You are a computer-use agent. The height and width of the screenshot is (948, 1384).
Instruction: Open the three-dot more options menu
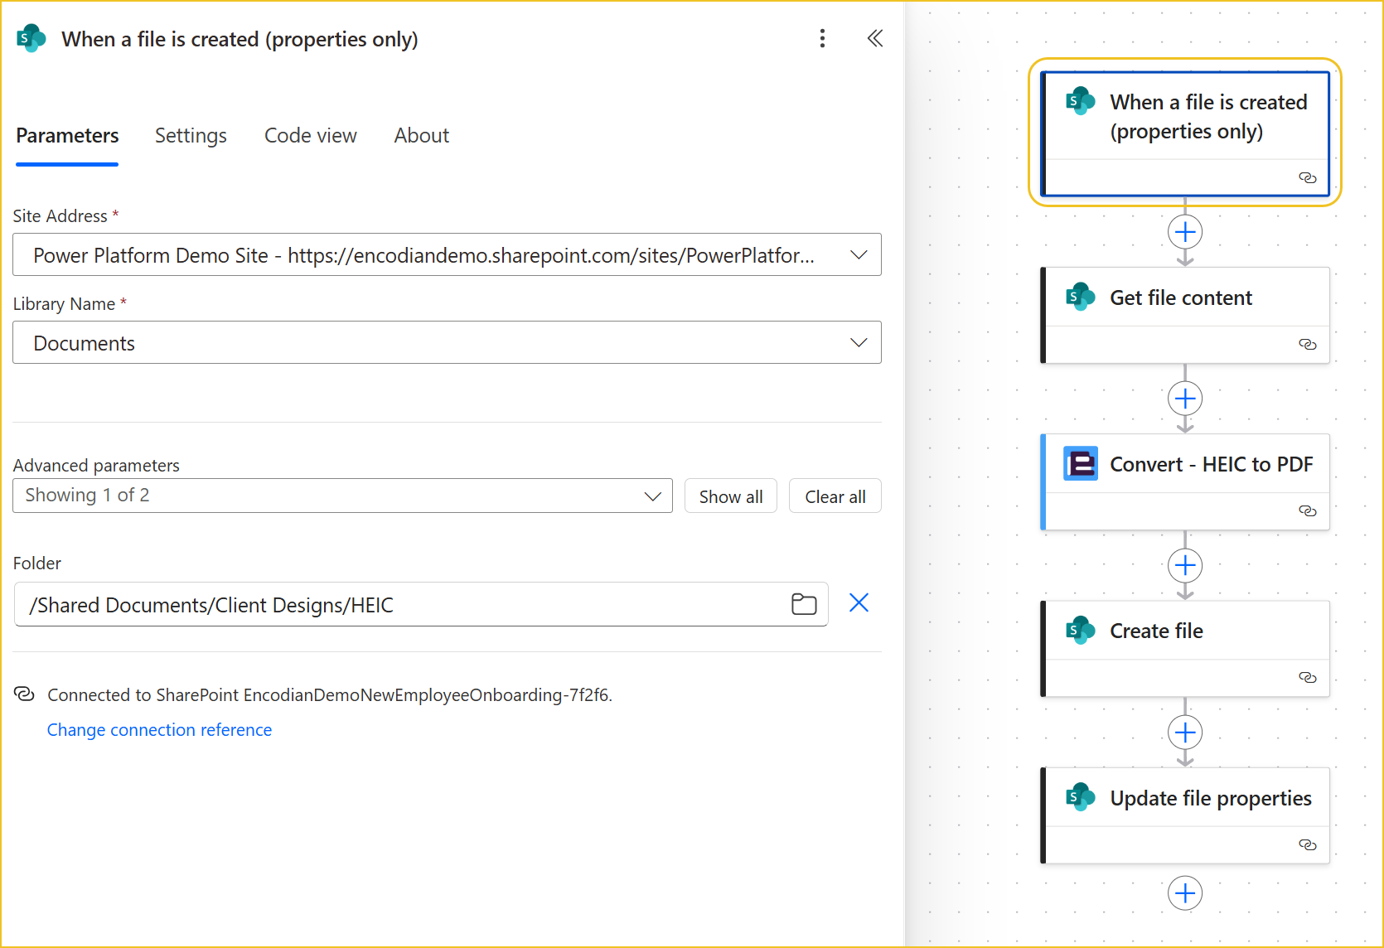pos(822,39)
